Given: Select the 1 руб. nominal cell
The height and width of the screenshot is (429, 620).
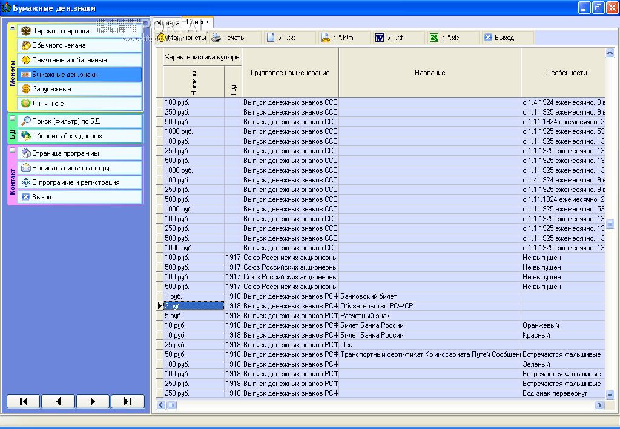Looking at the screenshot, I should click(x=194, y=296).
